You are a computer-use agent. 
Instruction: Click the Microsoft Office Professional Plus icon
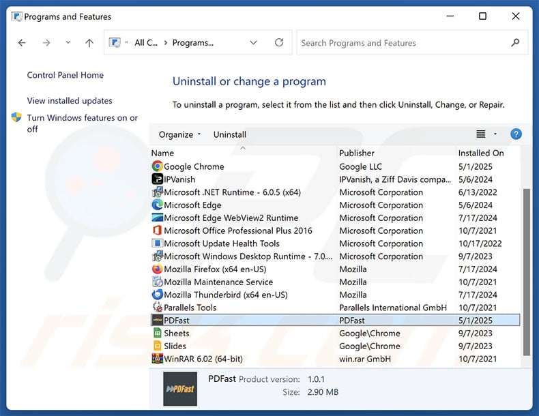click(x=157, y=231)
